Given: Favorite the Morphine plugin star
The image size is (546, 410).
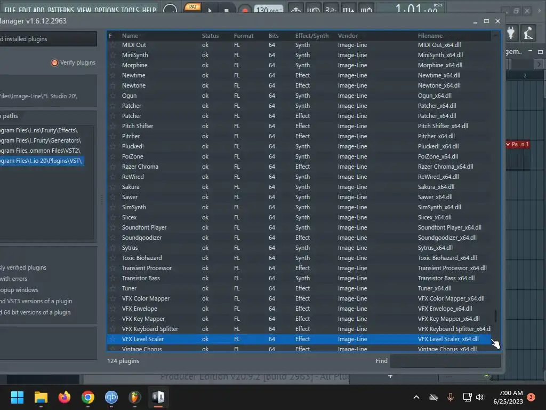Looking at the screenshot, I should tap(113, 65).
